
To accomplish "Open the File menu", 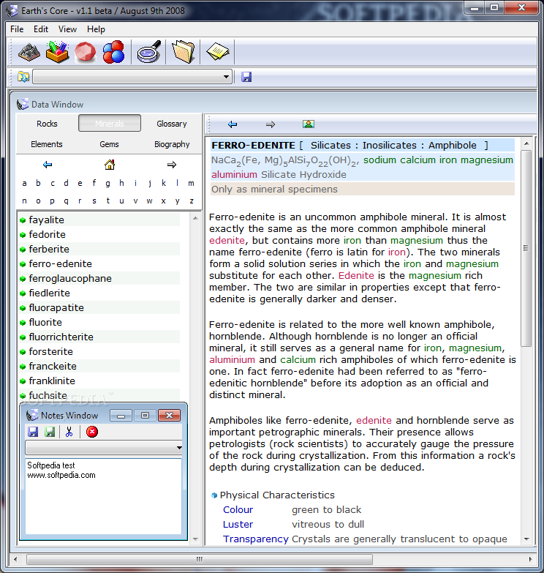I will click(x=17, y=29).
